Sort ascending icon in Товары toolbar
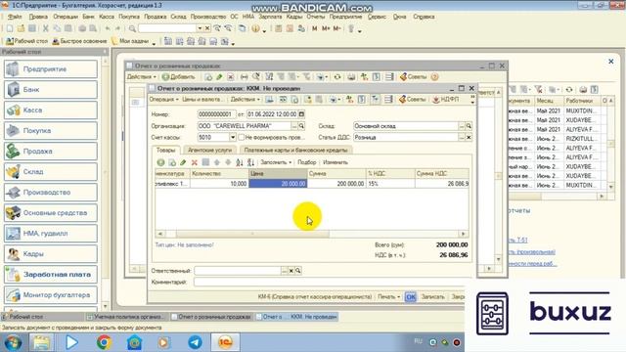 pos(239,162)
